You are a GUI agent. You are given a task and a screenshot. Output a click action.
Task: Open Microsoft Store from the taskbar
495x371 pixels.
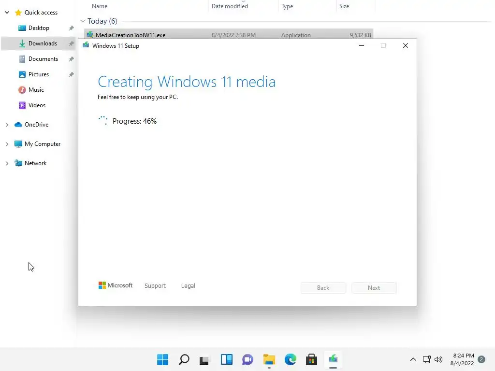pos(311,359)
